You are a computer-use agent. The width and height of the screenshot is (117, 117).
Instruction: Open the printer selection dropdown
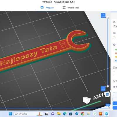[x=115, y=26]
